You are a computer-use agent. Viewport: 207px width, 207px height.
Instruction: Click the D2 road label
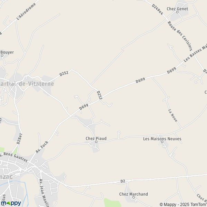tap(123, 181)
